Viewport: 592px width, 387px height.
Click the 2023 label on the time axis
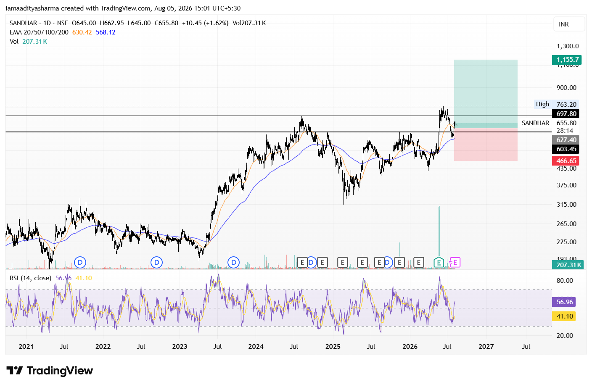click(x=180, y=347)
